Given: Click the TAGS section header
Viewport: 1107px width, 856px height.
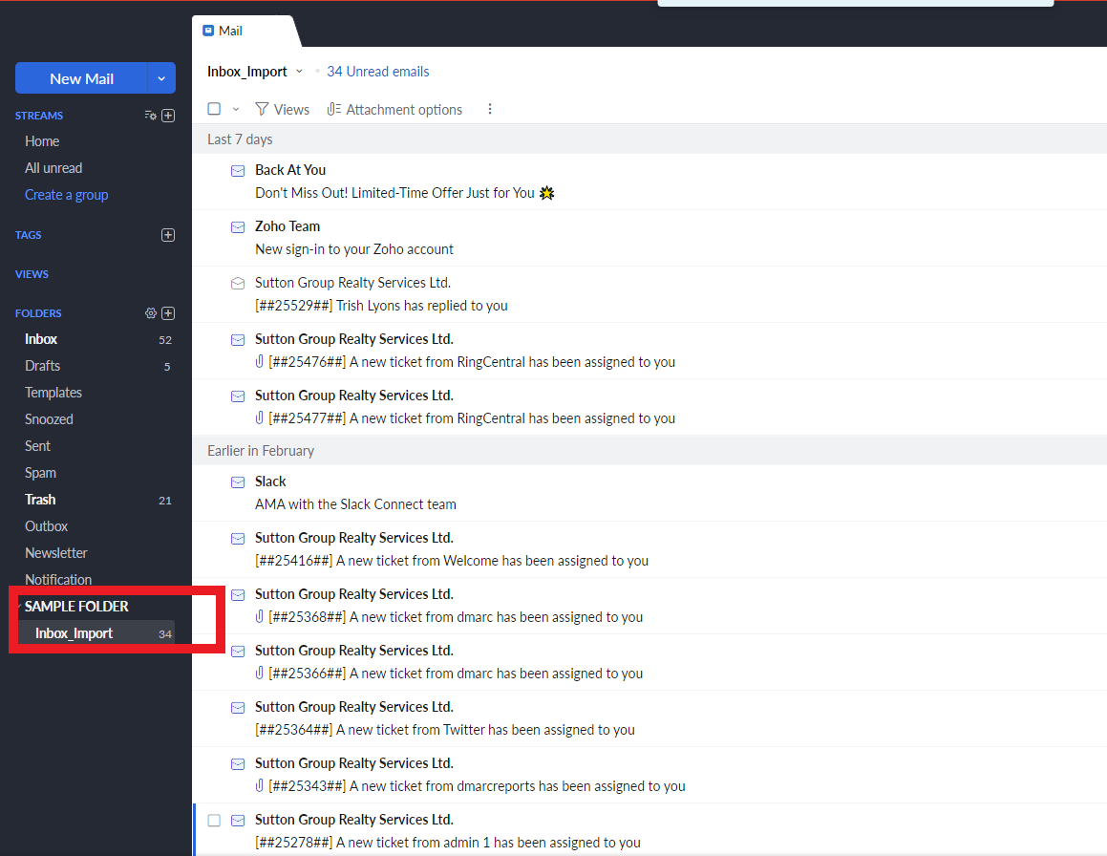Looking at the screenshot, I should point(29,235).
